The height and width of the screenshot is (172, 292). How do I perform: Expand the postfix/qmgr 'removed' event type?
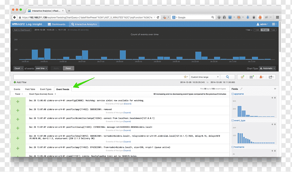(x=127, y=113)
